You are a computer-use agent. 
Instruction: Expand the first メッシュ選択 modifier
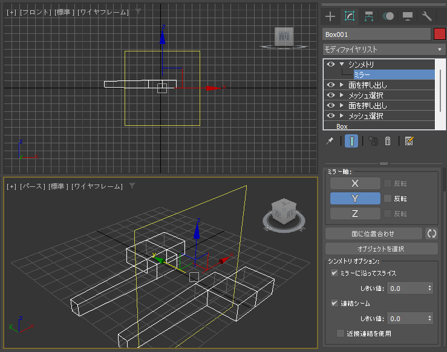[x=342, y=95]
